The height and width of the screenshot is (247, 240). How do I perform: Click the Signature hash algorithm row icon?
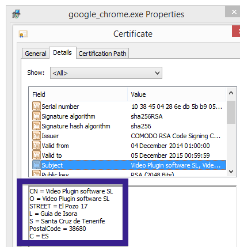click(36, 126)
